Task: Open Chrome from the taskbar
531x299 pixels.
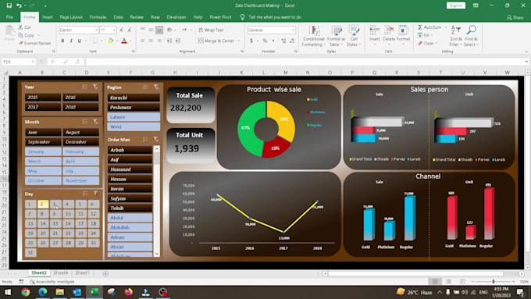Action: [26, 292]
